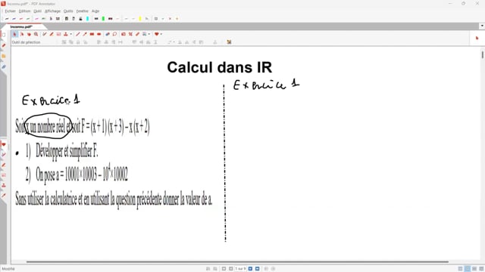Open the folder icon in left sidebar

[4, 56]
